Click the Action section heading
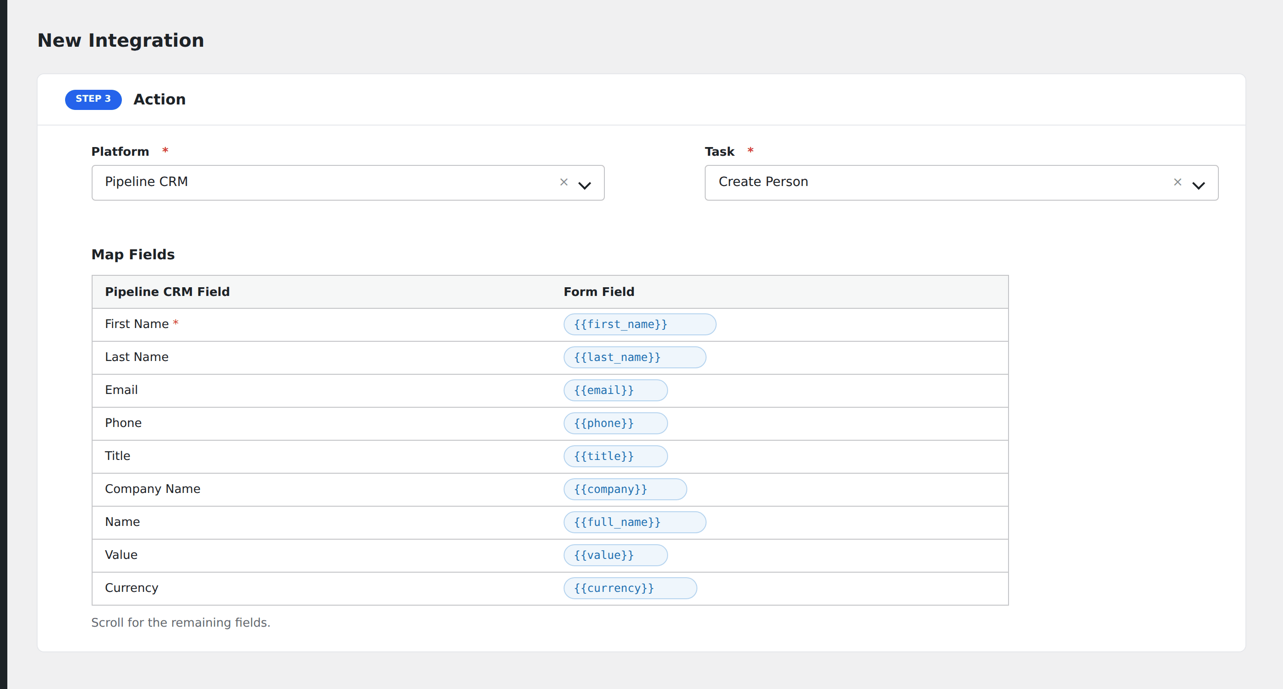1283x689 pixels. pos(159,99)
